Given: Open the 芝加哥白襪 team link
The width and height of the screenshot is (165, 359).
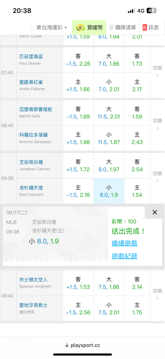Looking at the screenshot, I should coord(31,162).
